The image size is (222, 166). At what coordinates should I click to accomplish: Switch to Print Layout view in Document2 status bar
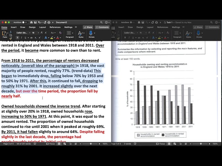(59, 144)
